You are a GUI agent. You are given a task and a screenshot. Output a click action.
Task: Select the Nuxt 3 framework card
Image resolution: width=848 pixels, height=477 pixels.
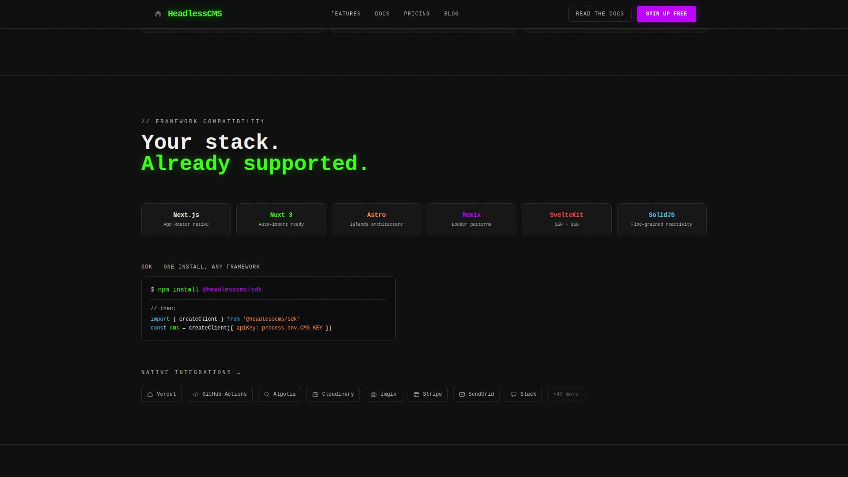coord(281,219)
